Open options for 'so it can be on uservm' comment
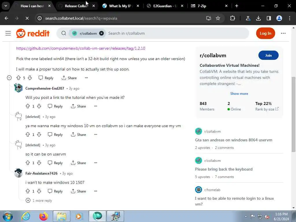 coord(96,163)
